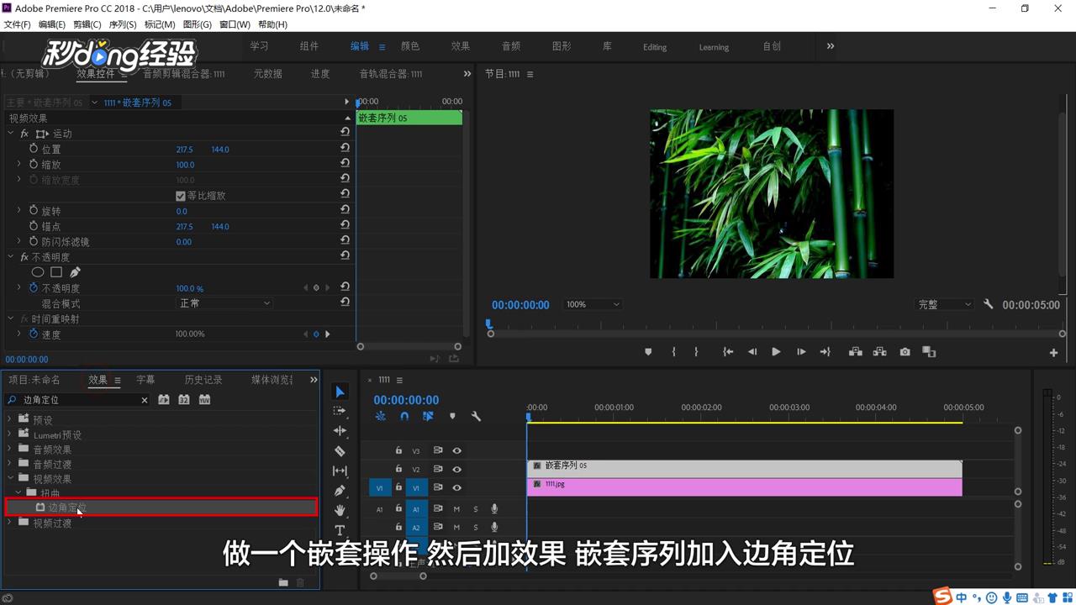Export frame with camera icon
This screenshot has width=1076, height=605.
tap(905, 352)
